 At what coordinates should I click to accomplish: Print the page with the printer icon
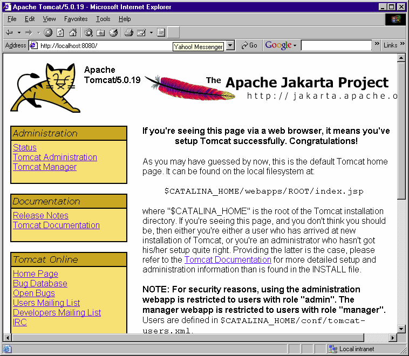(x=129, y=32)
